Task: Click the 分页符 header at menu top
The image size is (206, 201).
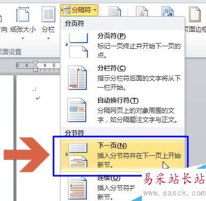Action: [74, 24]
